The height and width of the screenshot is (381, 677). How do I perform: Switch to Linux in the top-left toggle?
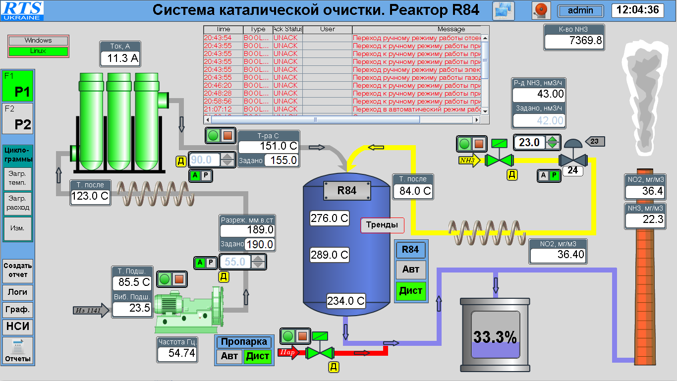point(38,51)
